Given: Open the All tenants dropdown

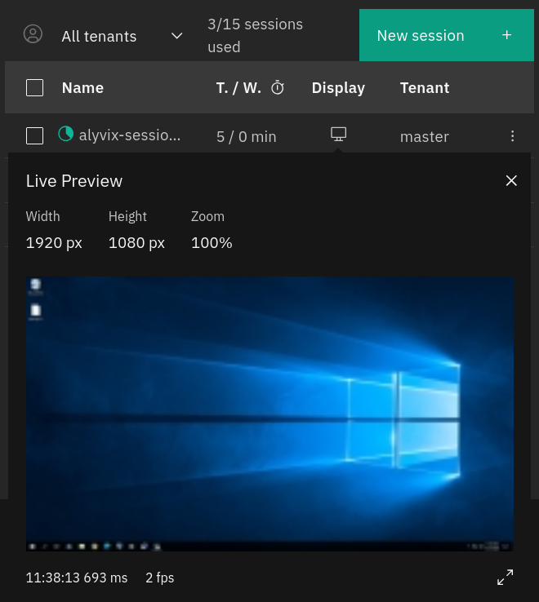Looking at the screenshot, I should tap(122, 36).
